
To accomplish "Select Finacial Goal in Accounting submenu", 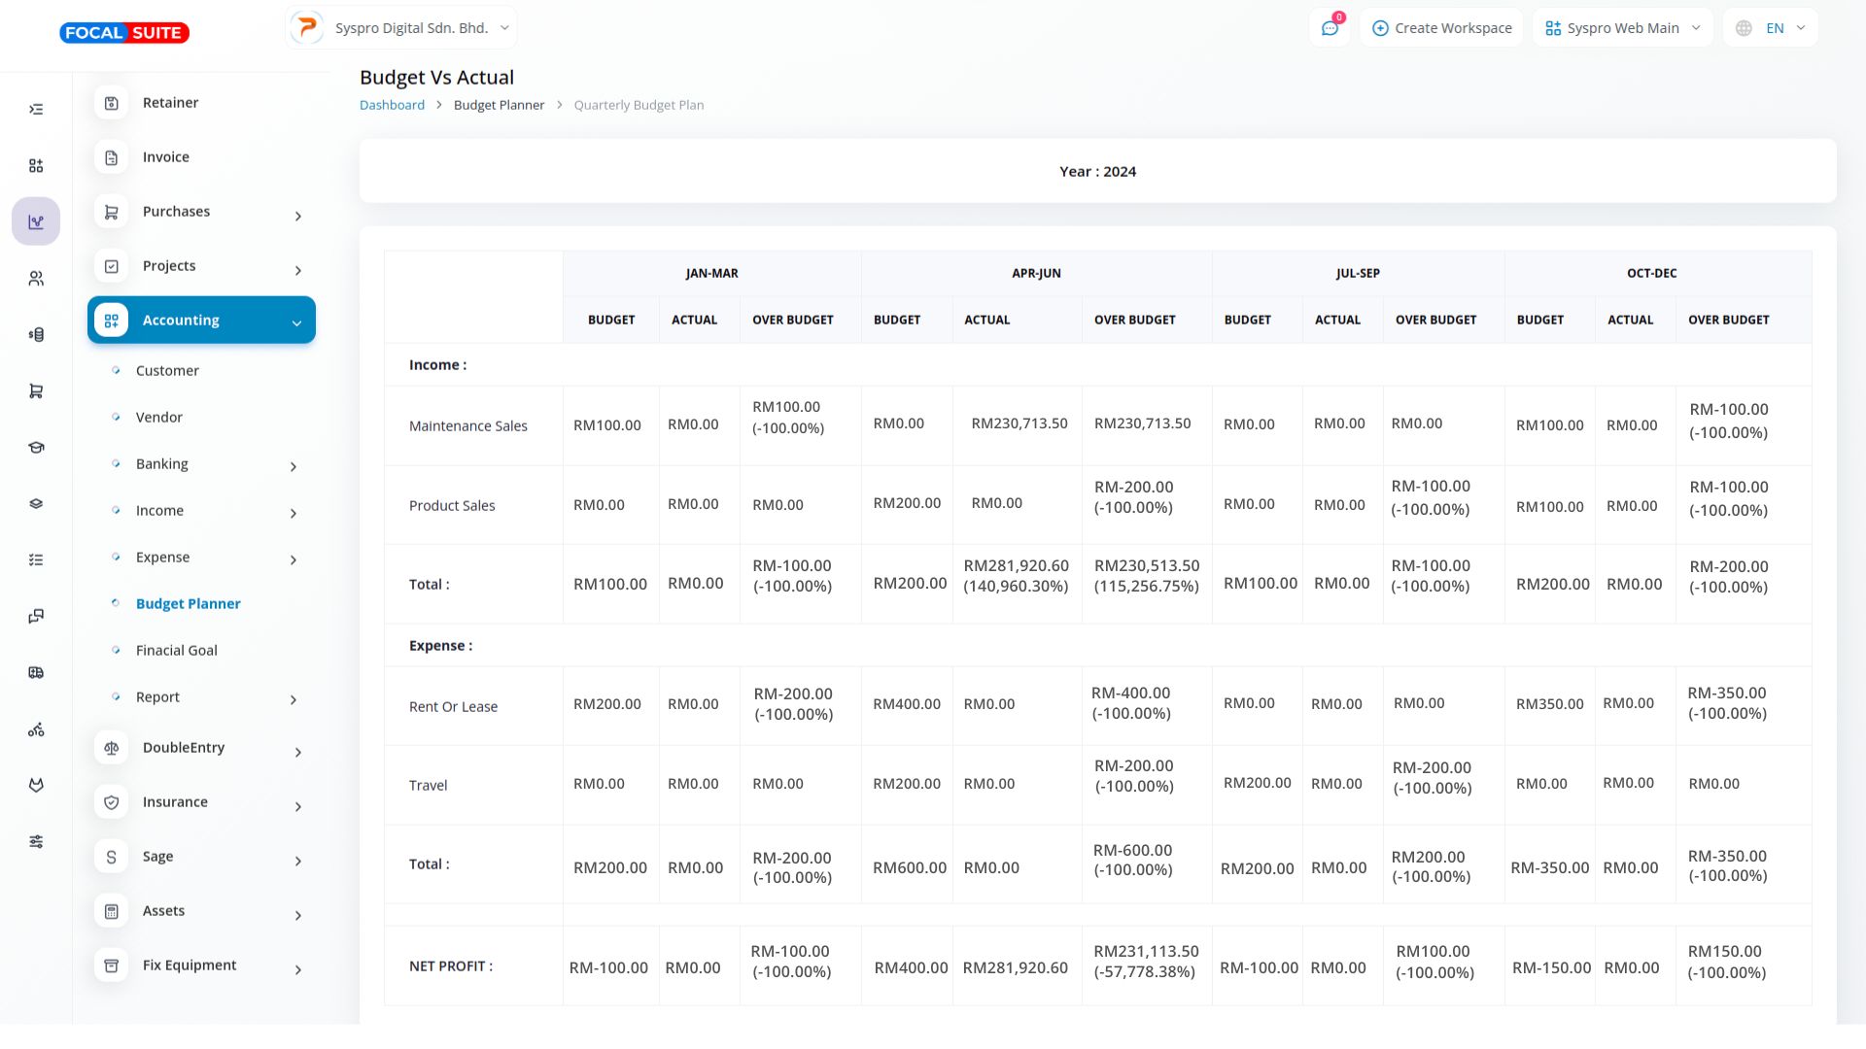I will pos(176,651).
